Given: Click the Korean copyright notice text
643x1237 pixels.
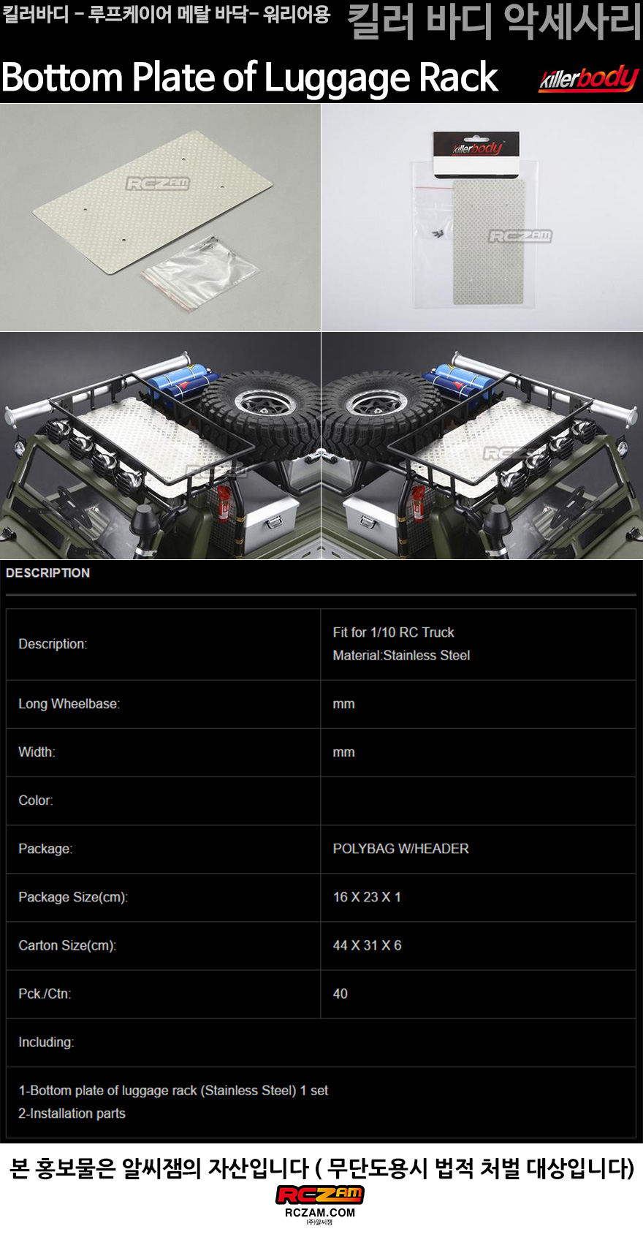Looking at the screenshot, I should pyautogui.click(x=321, y=1168).
